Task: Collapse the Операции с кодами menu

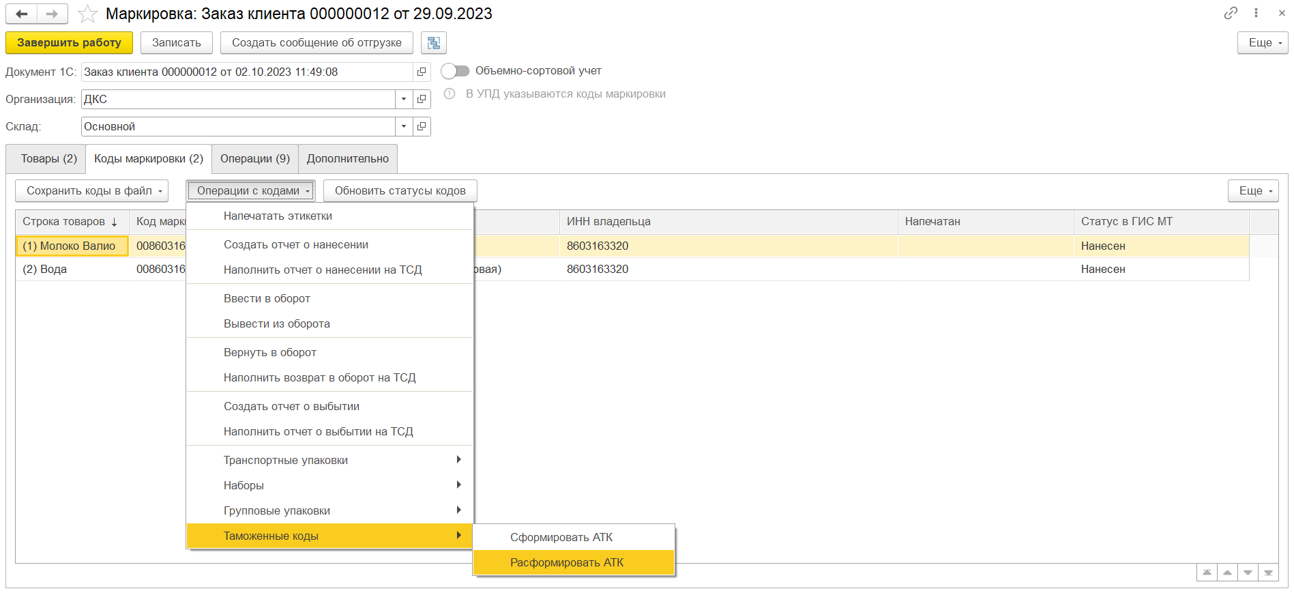Action: pyautogui.click(x=250, y=191)
